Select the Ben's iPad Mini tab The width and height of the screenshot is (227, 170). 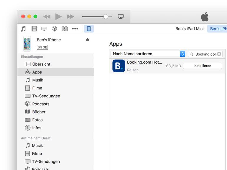189,29
